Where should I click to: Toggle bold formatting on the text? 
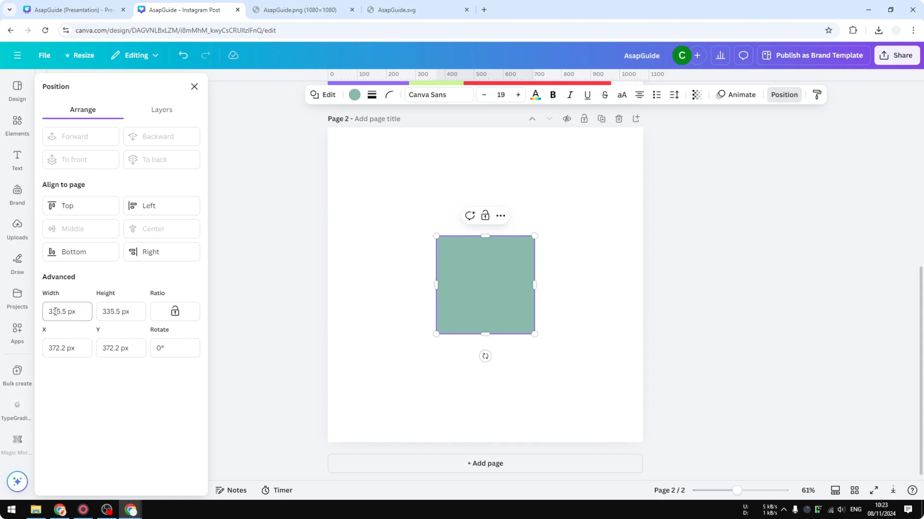(553, 95)
